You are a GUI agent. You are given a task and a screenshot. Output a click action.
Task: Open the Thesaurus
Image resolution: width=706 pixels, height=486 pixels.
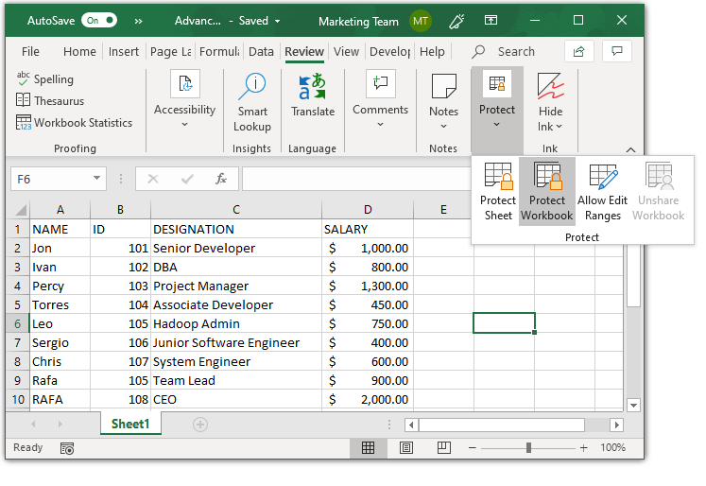pyautogui.click(x=50, y=101)
